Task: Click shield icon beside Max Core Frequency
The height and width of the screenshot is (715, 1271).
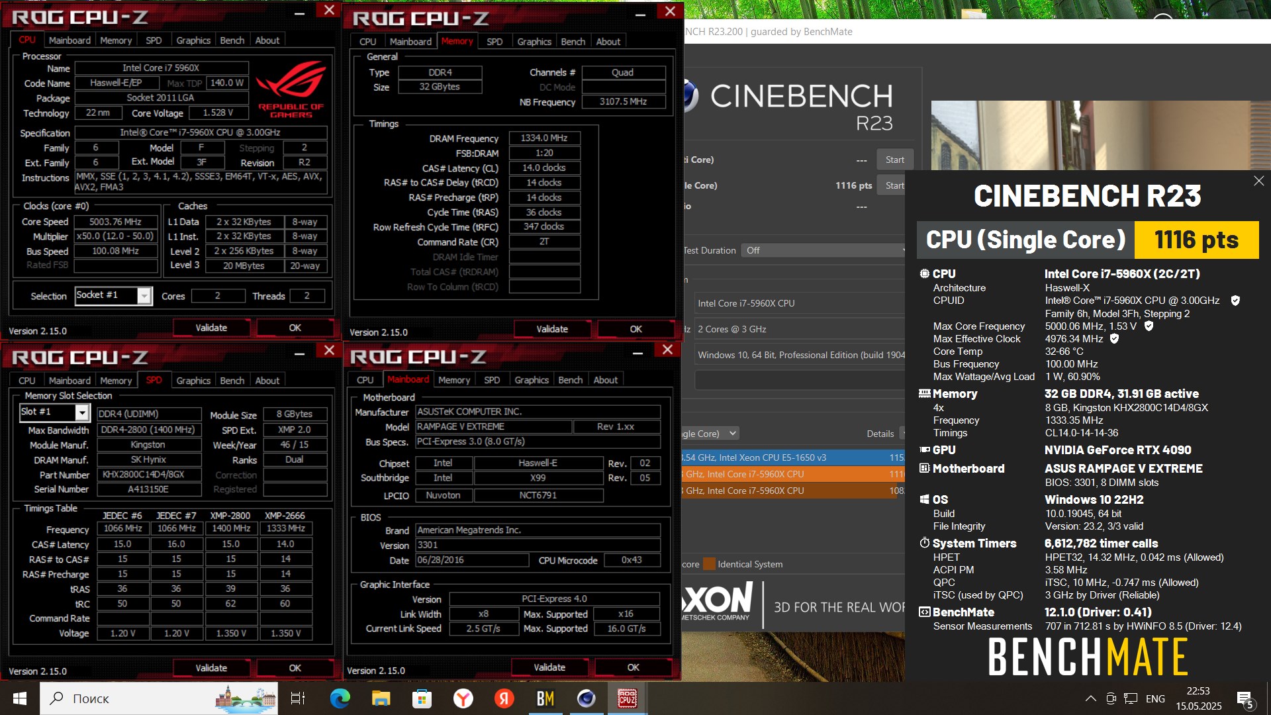Action: point(1149,326)
